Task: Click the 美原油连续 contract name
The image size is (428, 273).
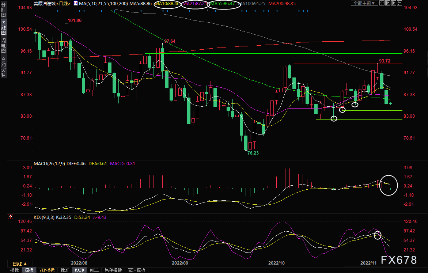Action: 45,4
